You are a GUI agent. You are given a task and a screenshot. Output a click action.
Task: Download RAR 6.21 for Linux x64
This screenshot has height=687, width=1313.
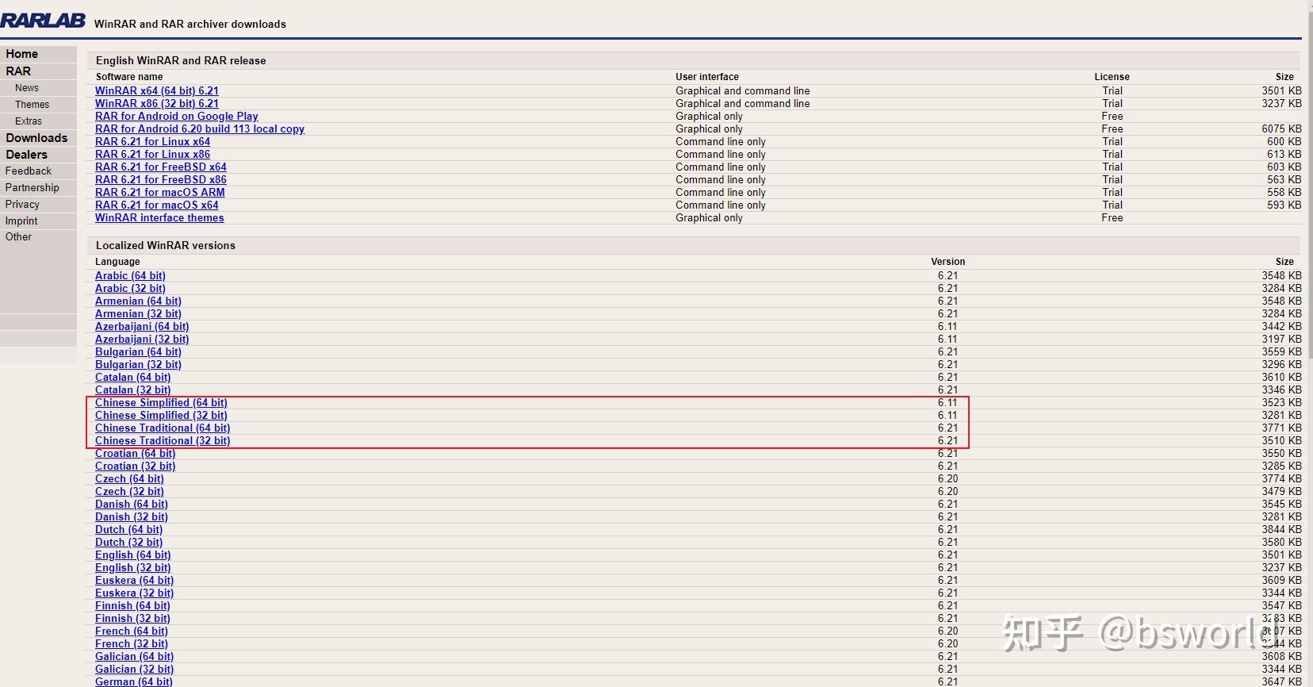pos(152,142)
